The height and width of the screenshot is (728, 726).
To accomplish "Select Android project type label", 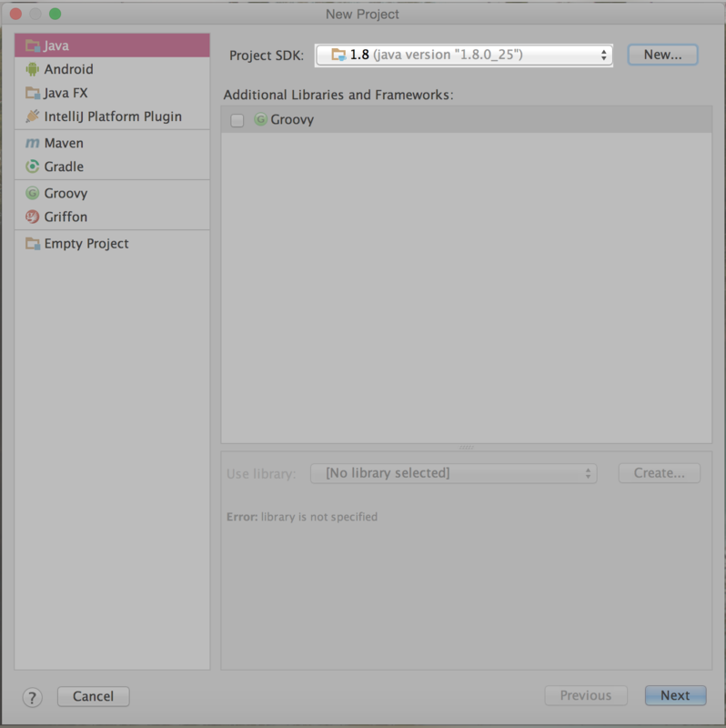I will (x=69, y=69).
